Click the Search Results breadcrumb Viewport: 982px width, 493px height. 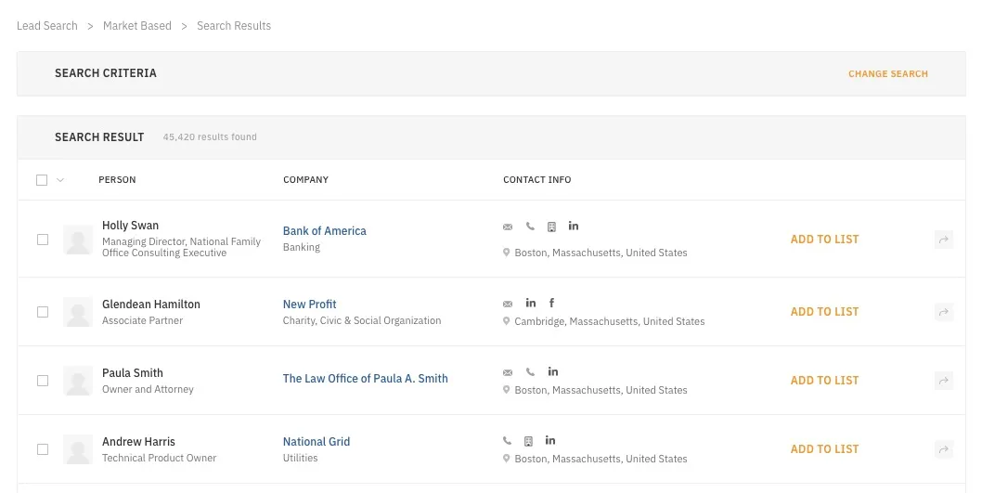234,26
